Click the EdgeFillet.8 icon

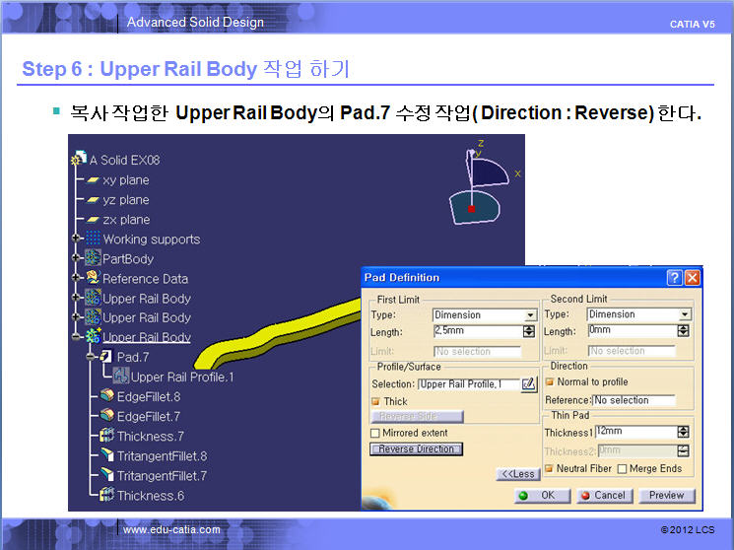106,396
